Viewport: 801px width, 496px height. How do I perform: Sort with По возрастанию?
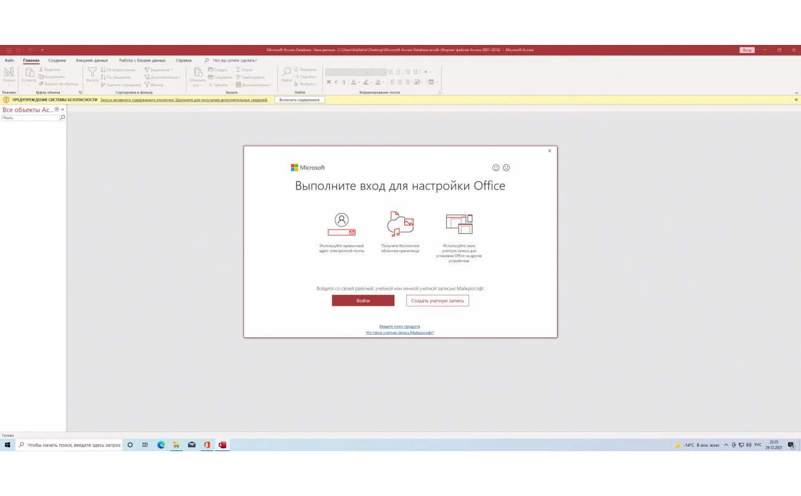tap(117, 70)
